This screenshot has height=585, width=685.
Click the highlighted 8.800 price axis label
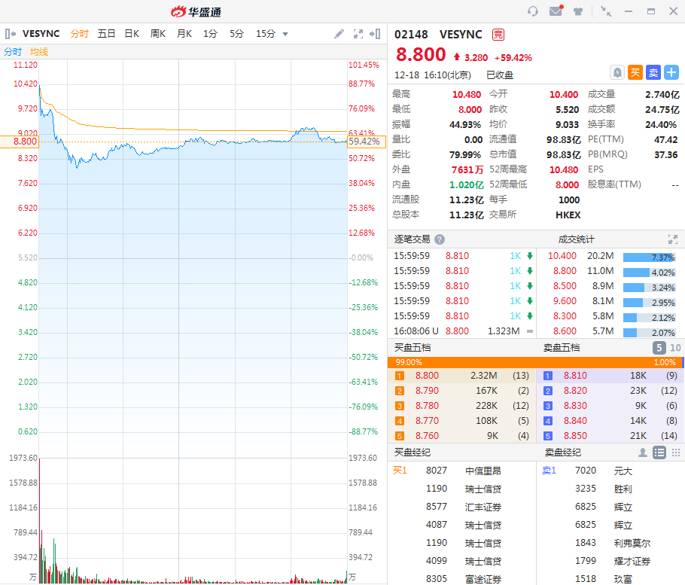coord(20,142)
